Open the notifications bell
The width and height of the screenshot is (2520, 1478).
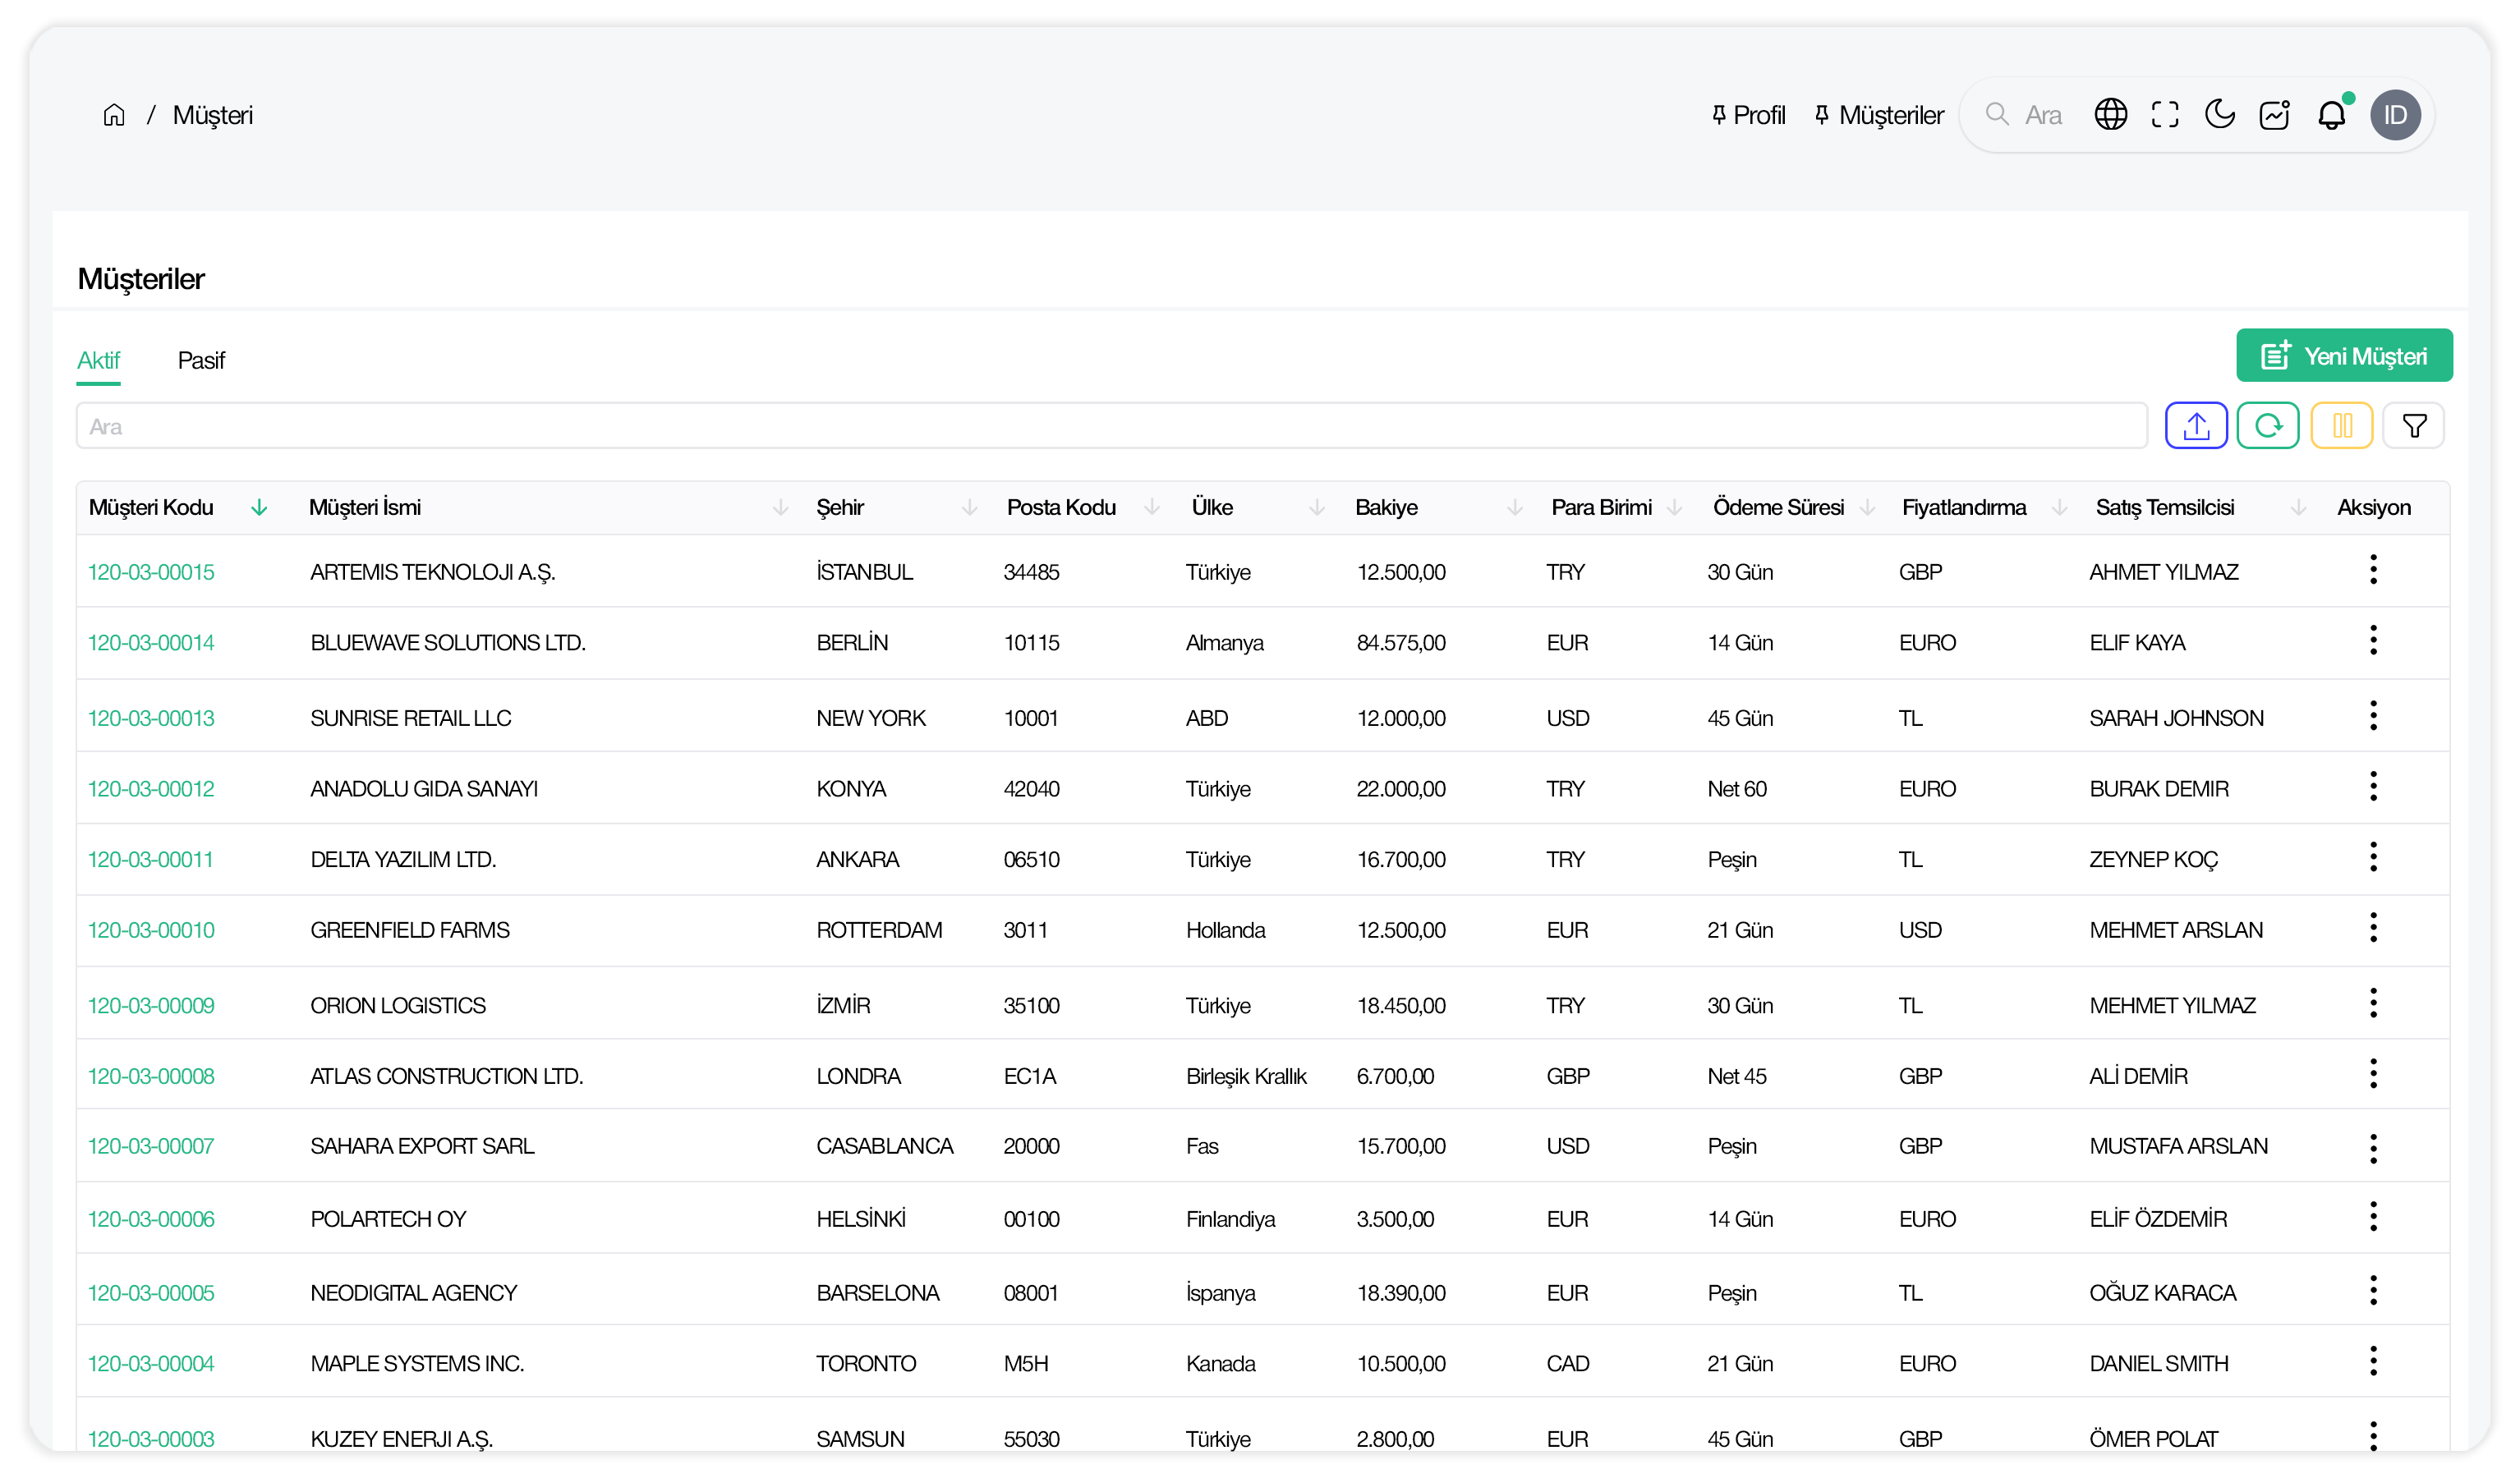coord(2331,115)
